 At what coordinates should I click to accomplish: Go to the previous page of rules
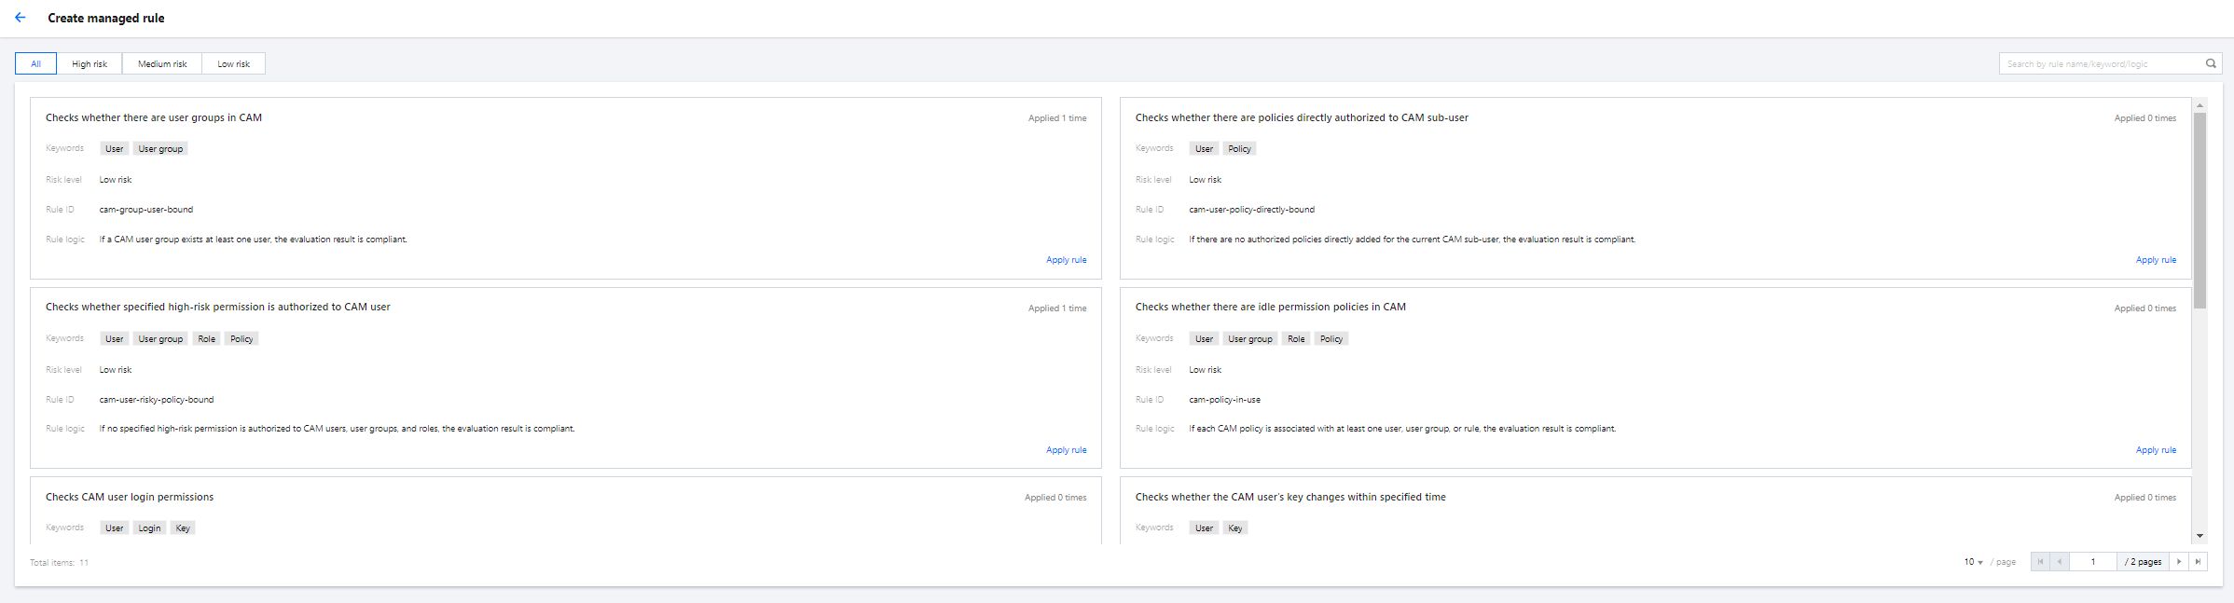[x=2059, y=562]
